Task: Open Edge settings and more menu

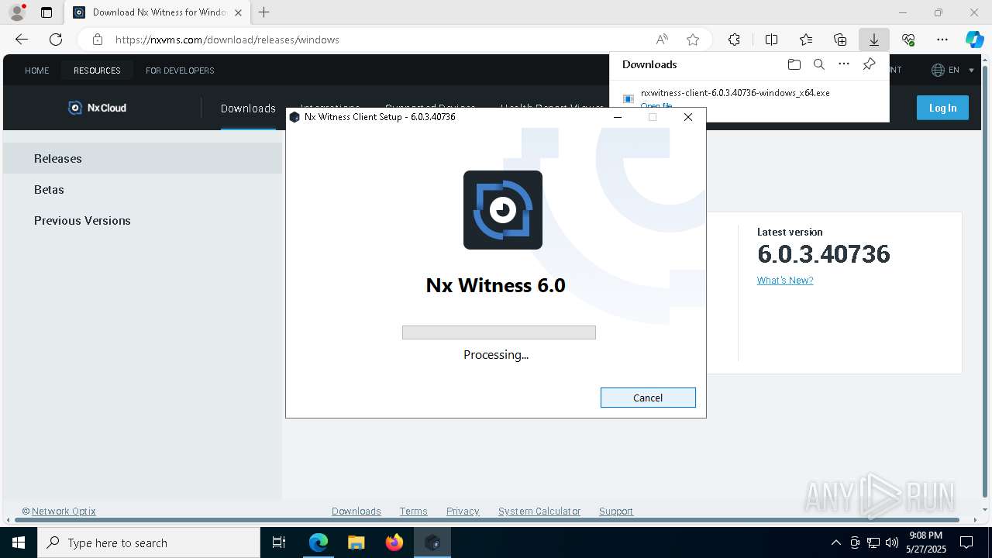Action: 942,40
